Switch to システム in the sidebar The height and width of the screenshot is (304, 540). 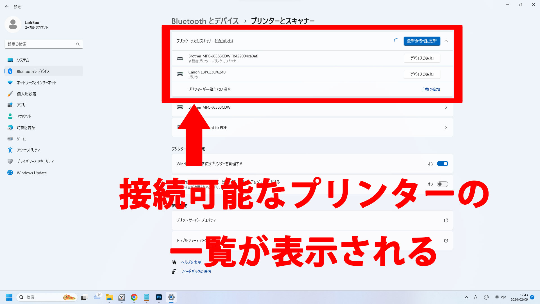click(22, 60)
